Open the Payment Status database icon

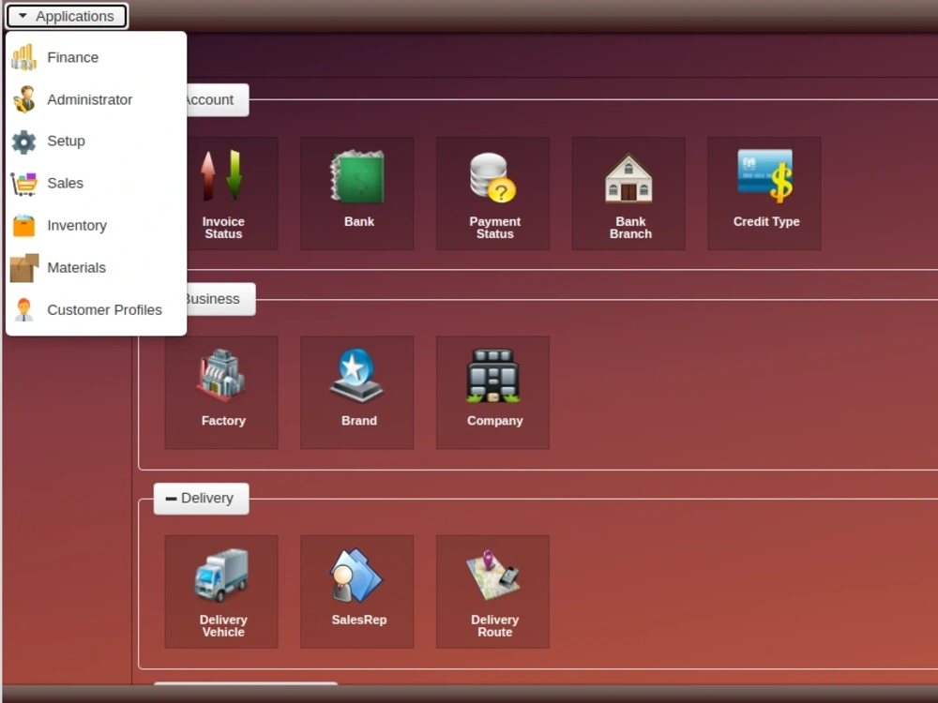point(493,177)
